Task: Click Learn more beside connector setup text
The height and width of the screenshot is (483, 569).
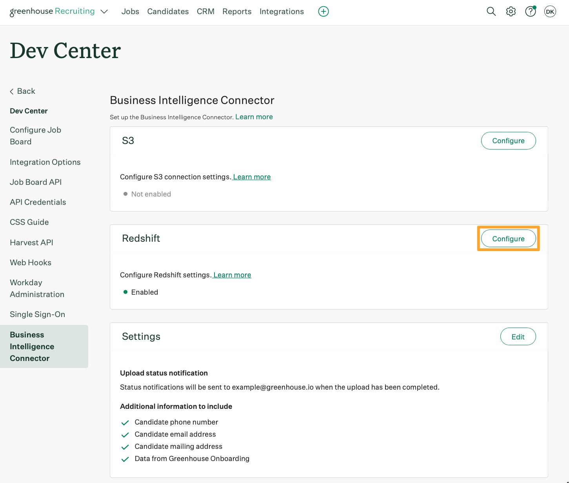Action: point(254,117)
